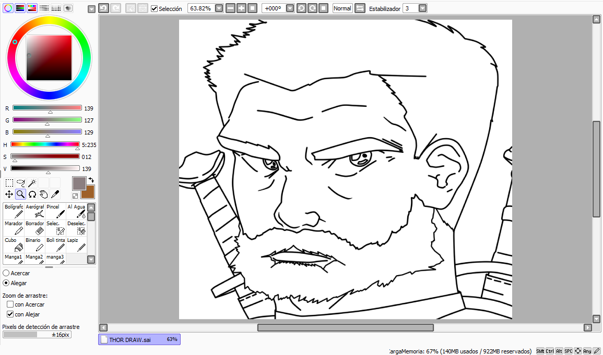603x355 pixels.
Task: Adjust the hue H slider
Action: [x=45, y=144]
